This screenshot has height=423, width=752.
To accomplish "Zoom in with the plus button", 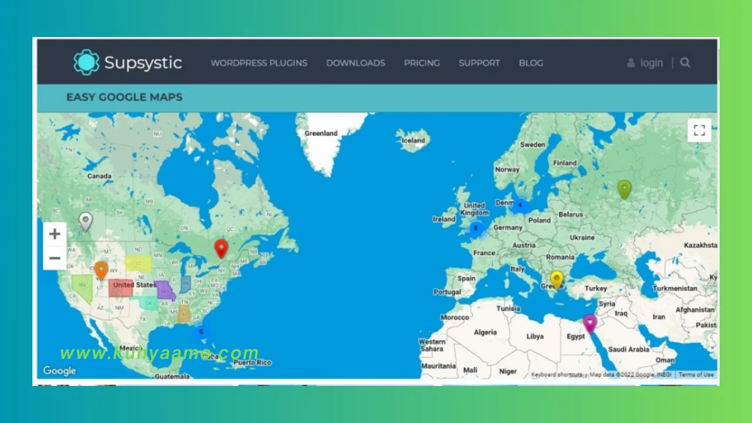I will [x=55, y=234].
